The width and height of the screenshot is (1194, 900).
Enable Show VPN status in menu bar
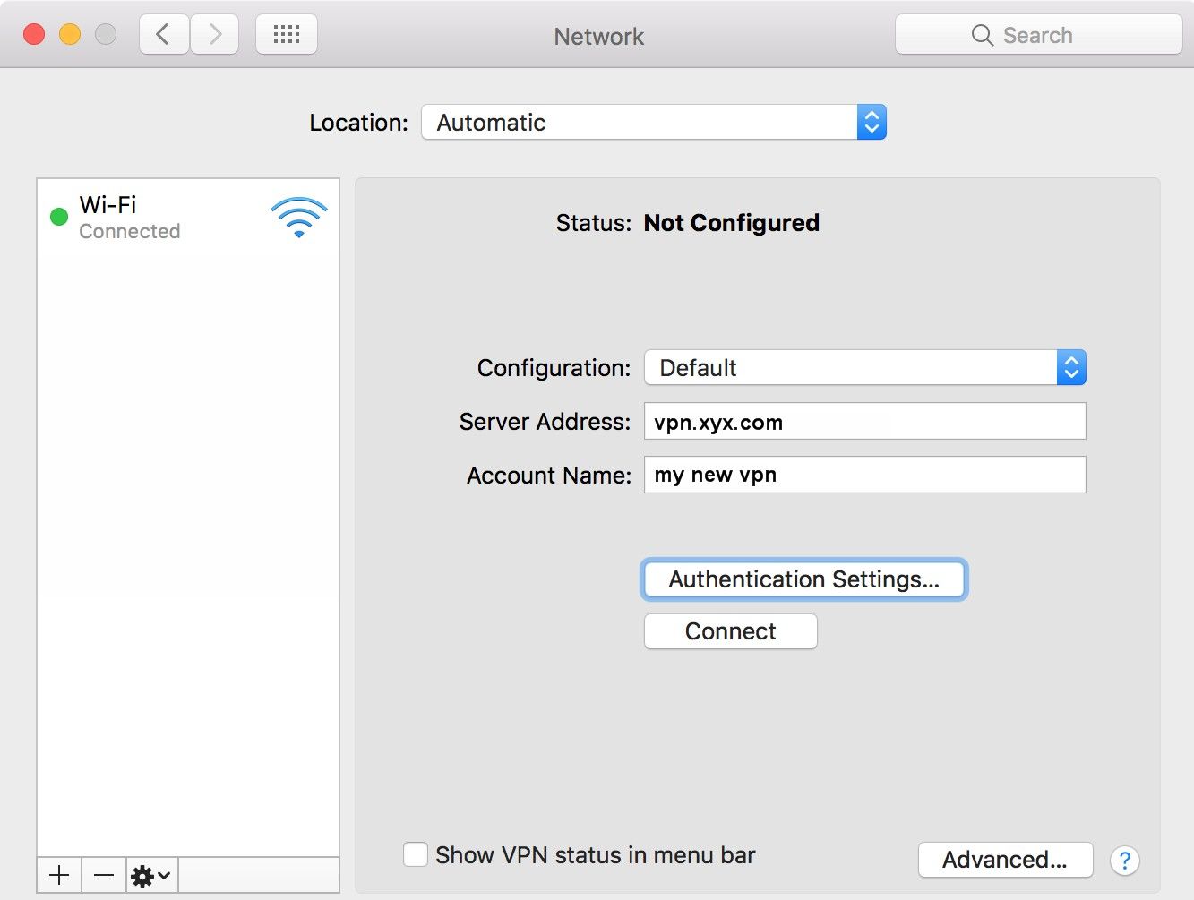(415, 854)
